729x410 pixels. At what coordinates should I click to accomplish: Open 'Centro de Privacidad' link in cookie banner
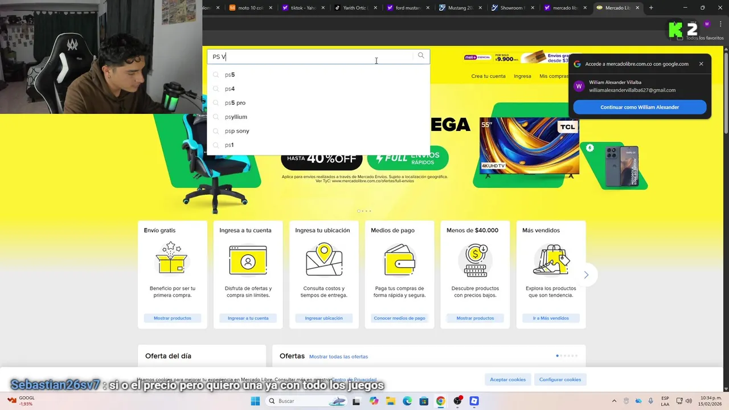tap(354, 380)
